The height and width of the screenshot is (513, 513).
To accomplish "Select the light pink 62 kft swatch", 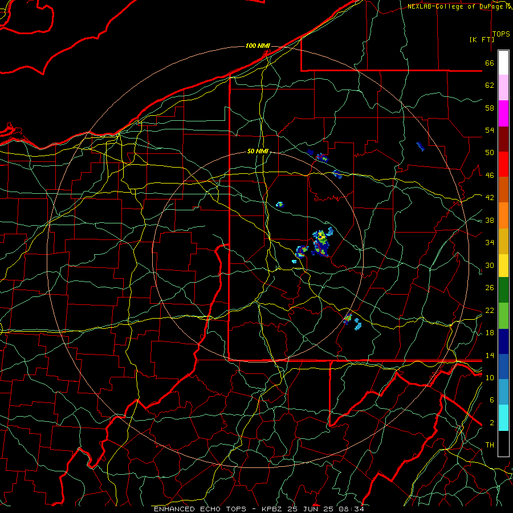I will click(503, 88).
